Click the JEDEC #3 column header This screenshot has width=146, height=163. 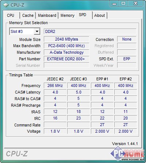[x=78, y=79]
